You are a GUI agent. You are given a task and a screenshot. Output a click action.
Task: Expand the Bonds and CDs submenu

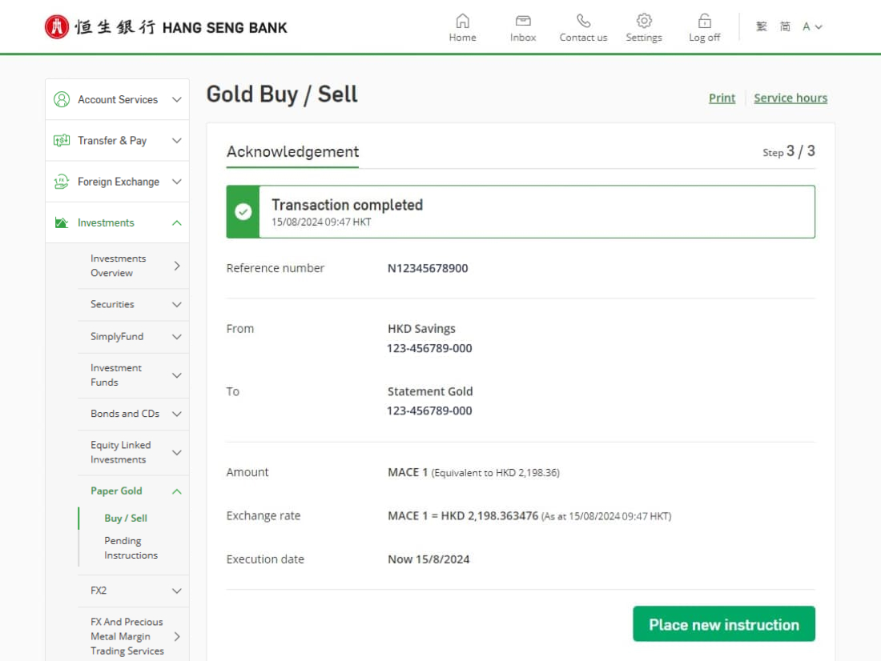(177, 414)
